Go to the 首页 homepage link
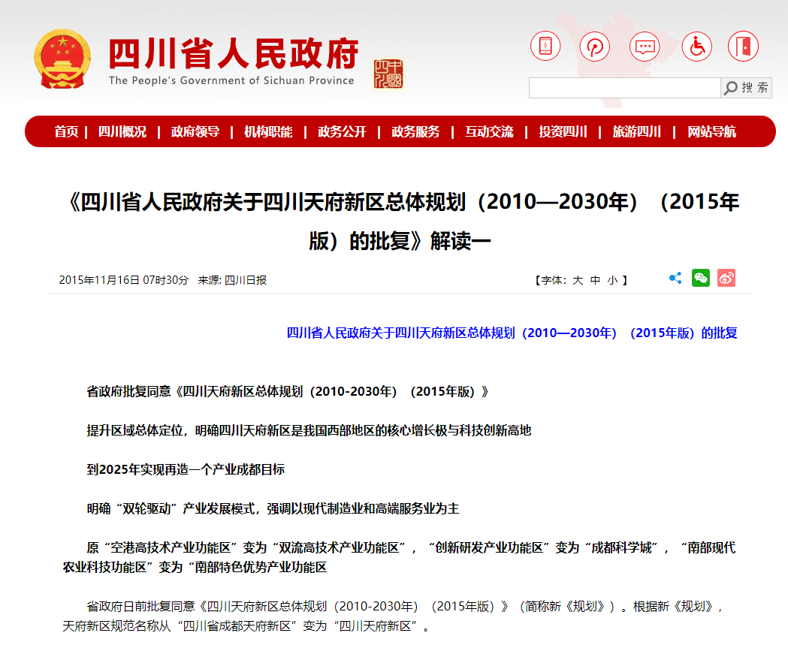The height and width of the screenshot is (645, 788). click(x=65, y=131)
